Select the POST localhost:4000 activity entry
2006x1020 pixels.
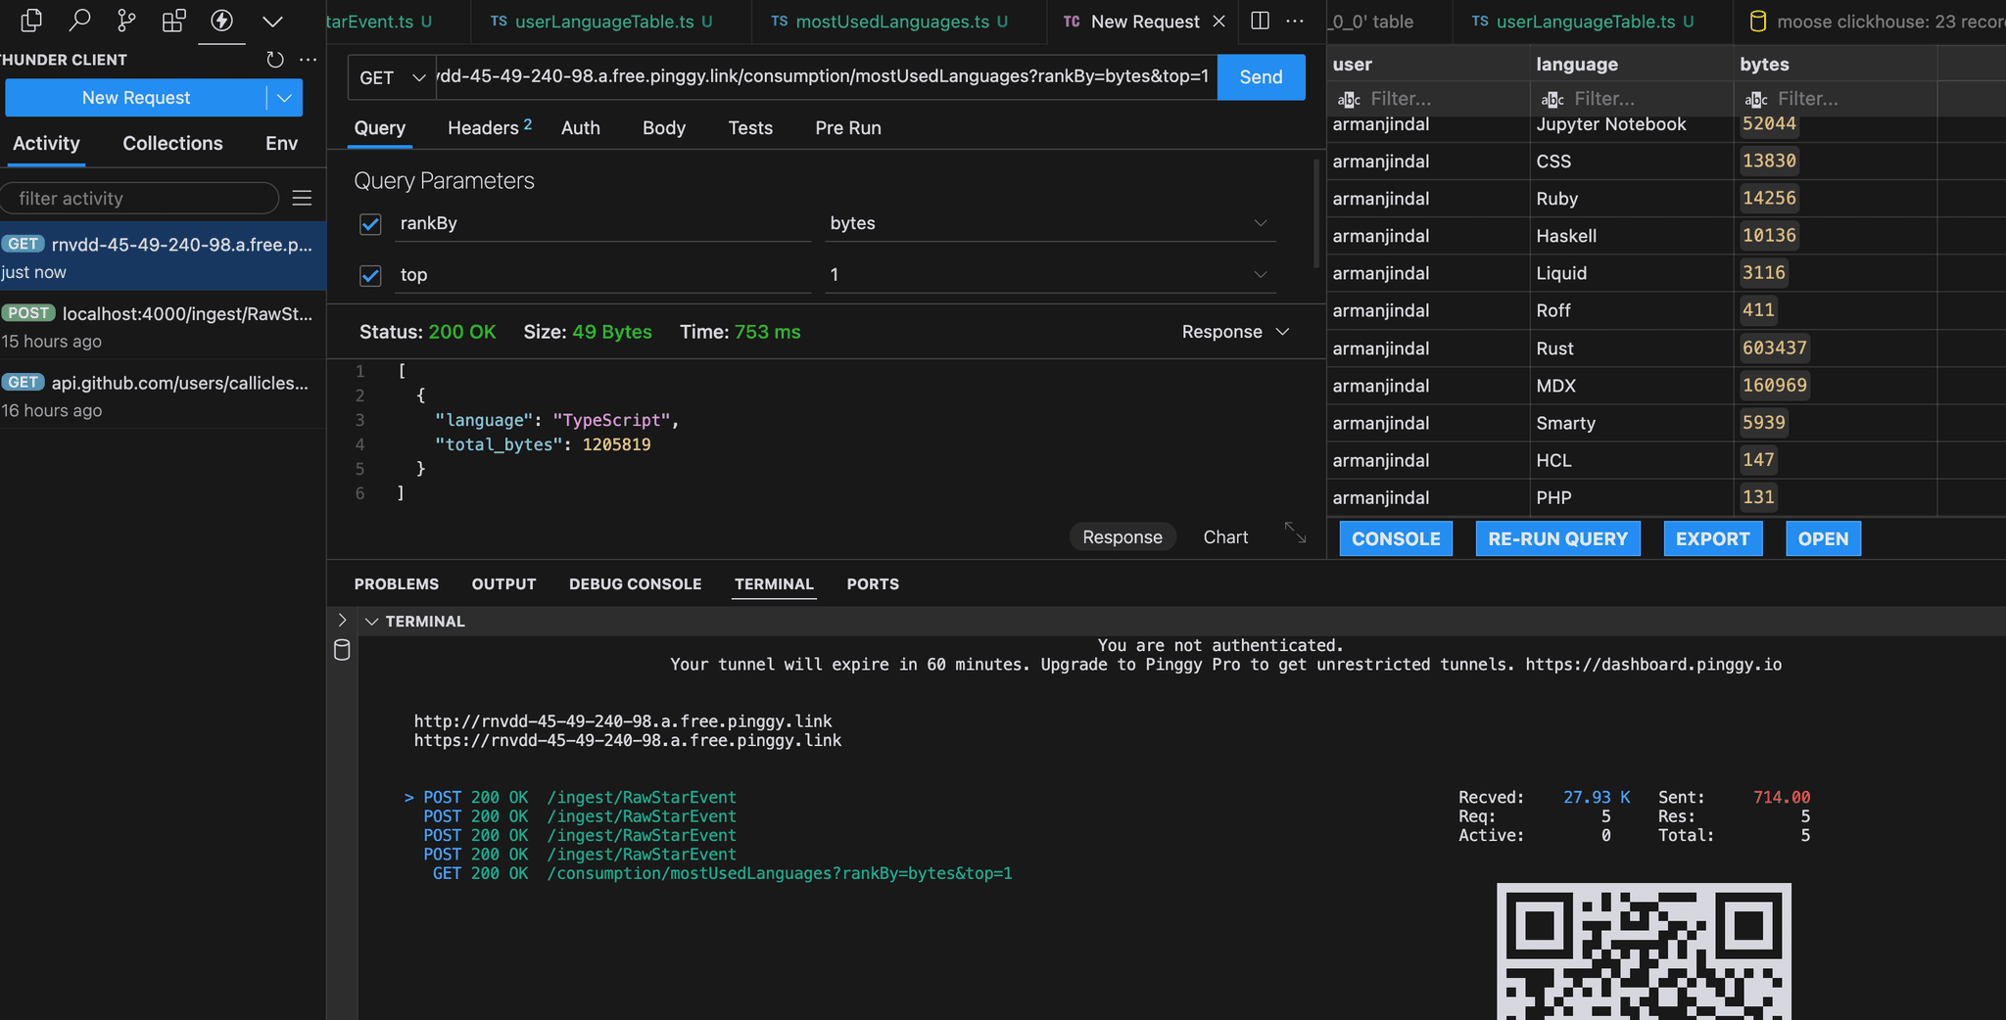point(163,326)
